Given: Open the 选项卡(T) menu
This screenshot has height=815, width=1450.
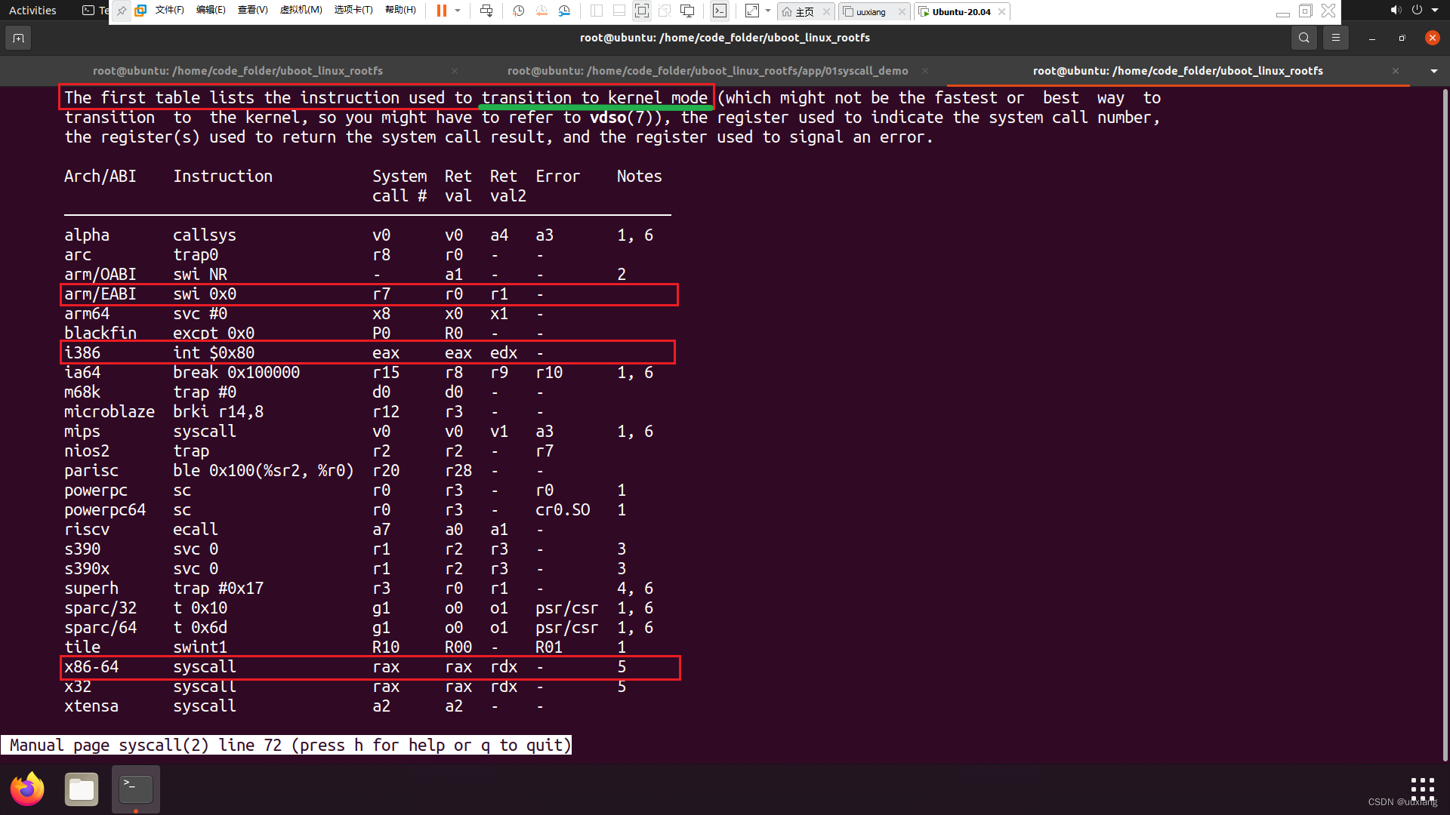Looking at the screenshot, I should pos(354,11).
